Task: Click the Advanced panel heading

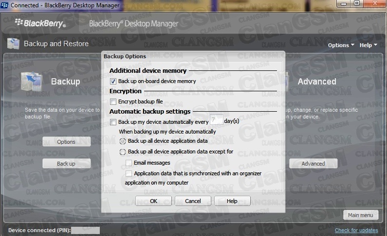Action: [x=317, y=82]
